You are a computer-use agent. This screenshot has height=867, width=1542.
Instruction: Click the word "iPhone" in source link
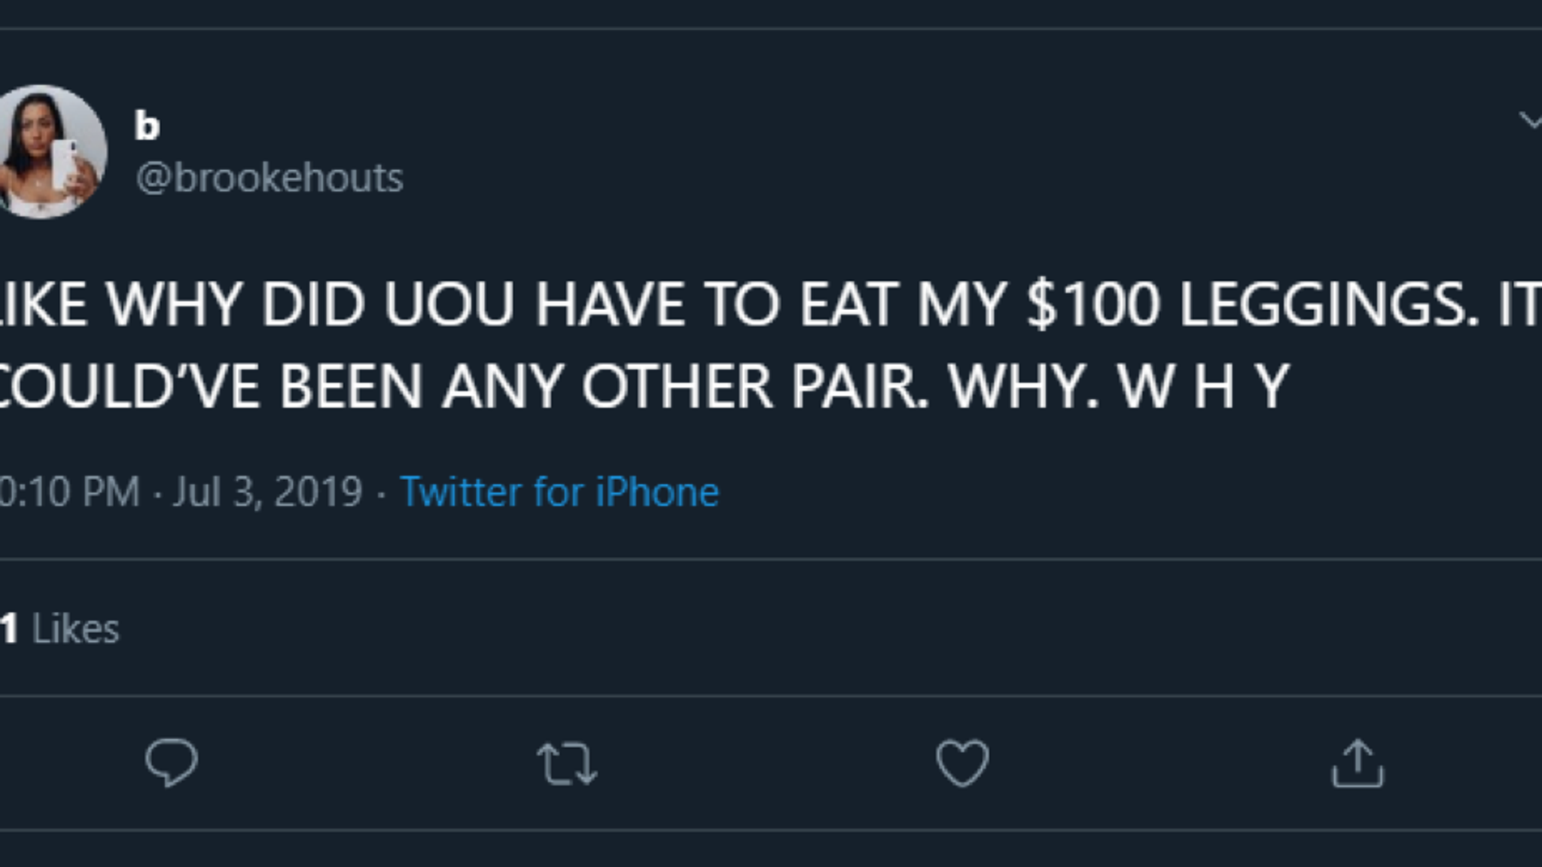pyautogui.click(x=657, y=492)
